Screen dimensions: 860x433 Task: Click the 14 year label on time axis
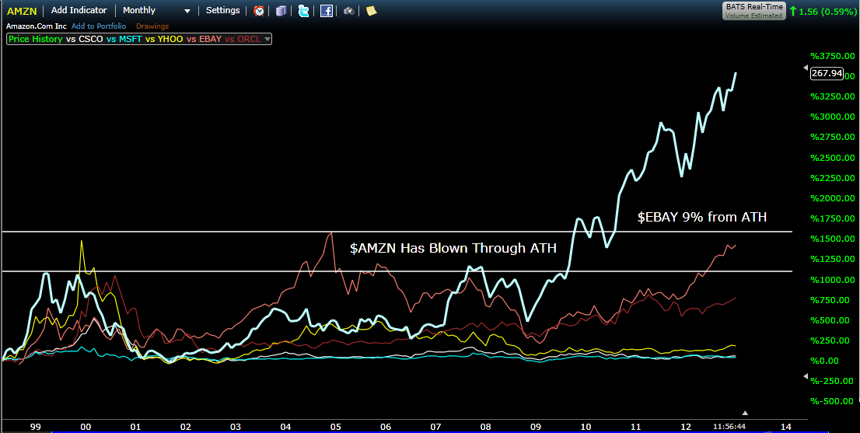[786, 426]
